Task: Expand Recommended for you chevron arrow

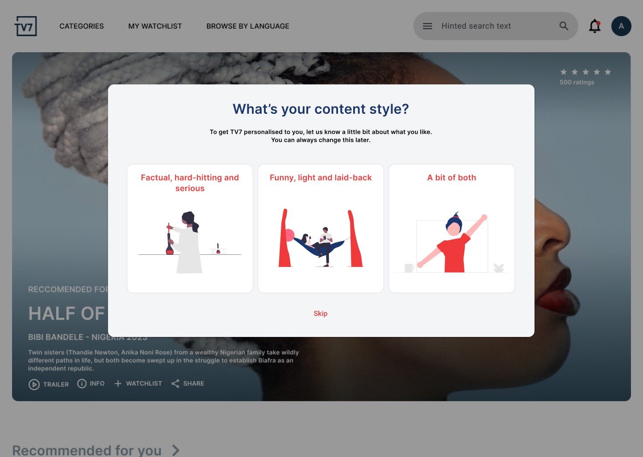Action: click(x=176, y=450)
